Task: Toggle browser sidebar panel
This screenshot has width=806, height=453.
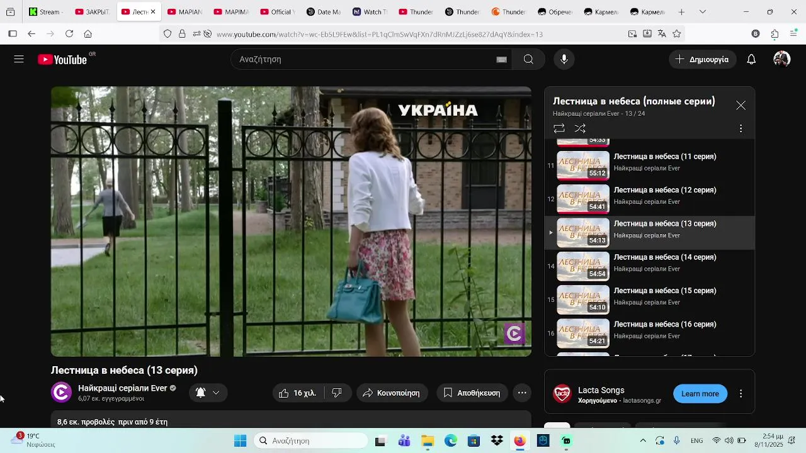Action: tap(13, 34)
